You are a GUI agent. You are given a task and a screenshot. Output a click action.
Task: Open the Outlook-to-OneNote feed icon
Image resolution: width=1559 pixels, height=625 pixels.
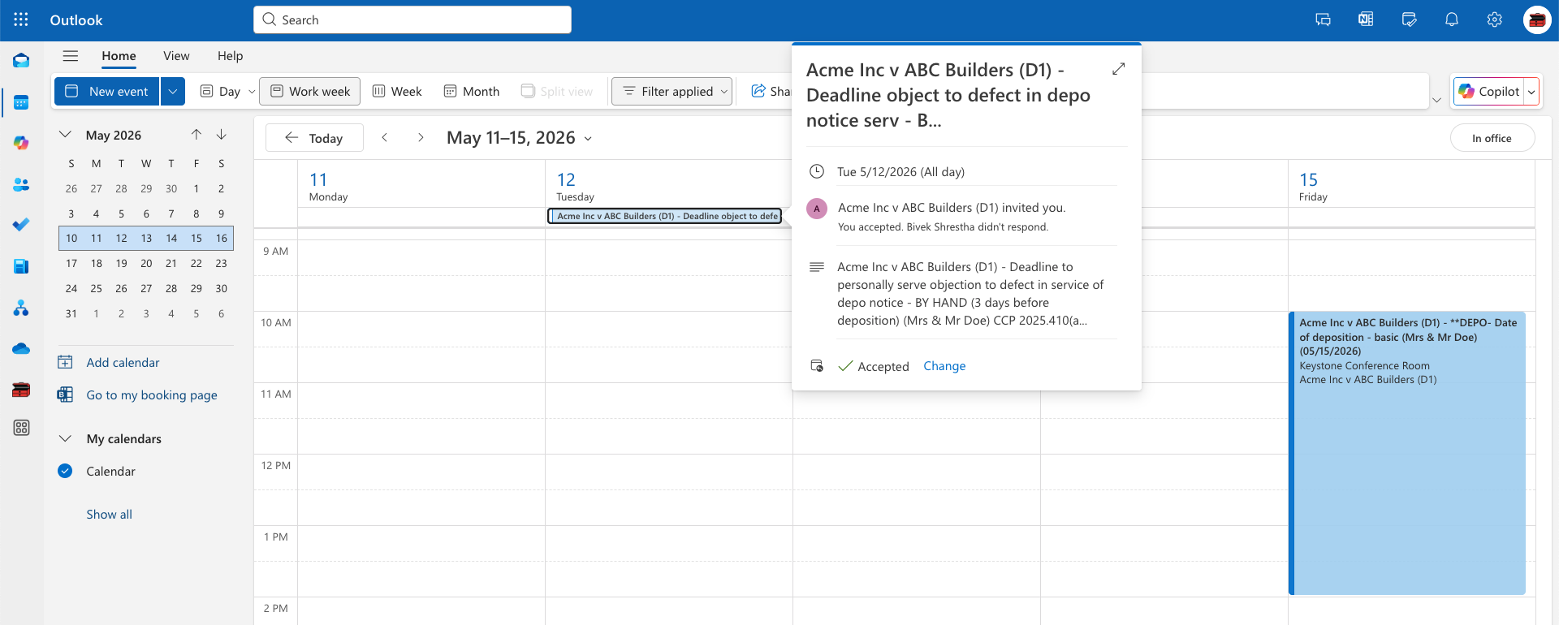(1366, 19)
